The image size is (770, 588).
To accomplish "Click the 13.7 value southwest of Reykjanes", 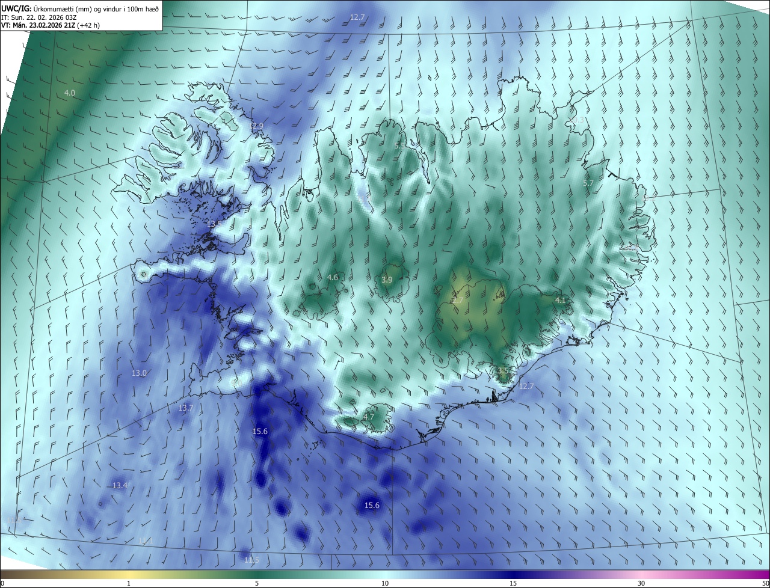I will [186, 408].
